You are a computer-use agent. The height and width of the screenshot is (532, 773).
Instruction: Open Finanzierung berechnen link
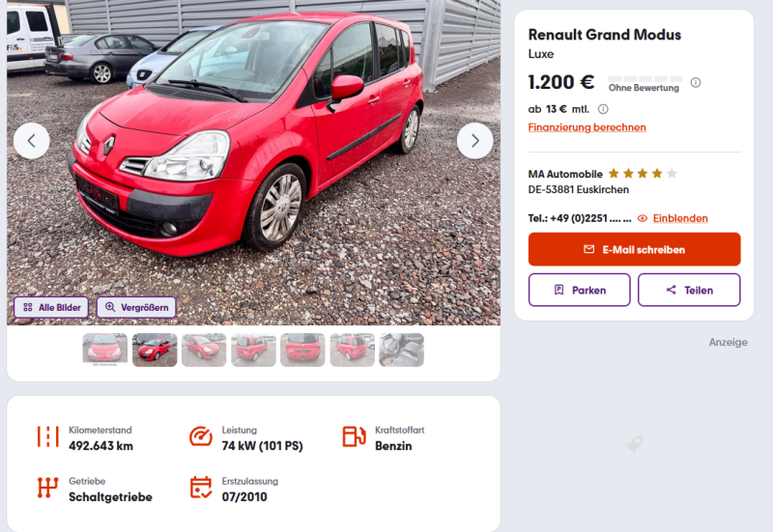click(x=587, y=127)
